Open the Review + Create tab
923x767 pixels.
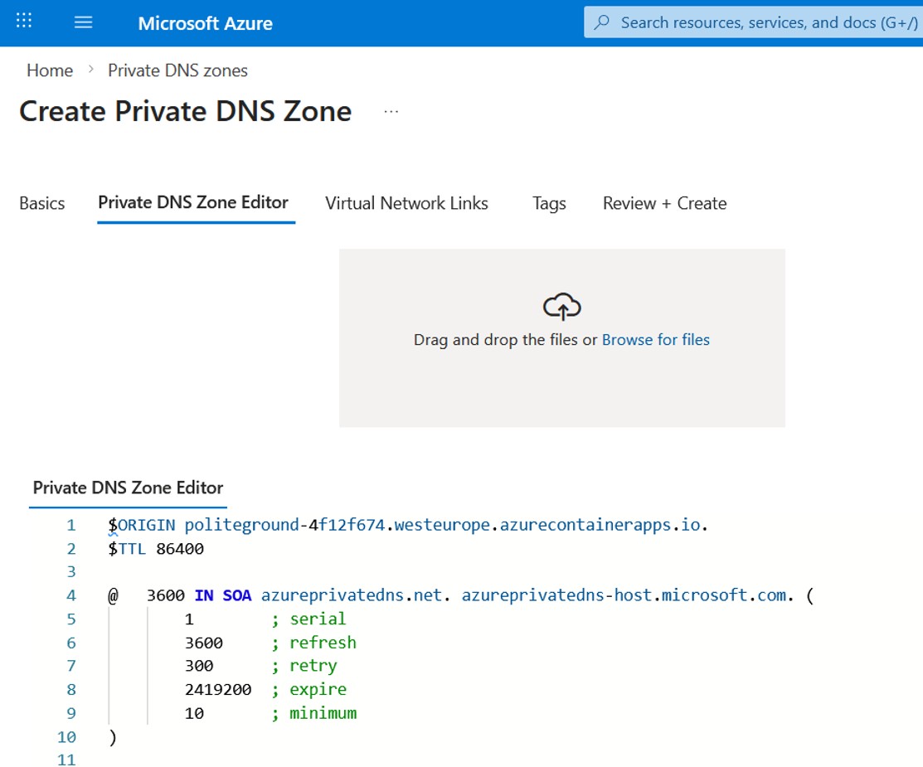(664, 203)
